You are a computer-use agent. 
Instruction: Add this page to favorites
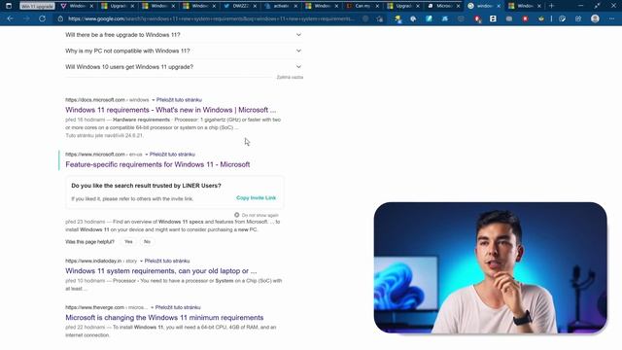pyautogui.click(x=380, y=18)
